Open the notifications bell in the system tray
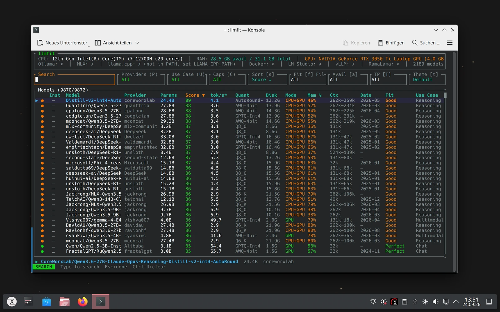 click(373, 302)
